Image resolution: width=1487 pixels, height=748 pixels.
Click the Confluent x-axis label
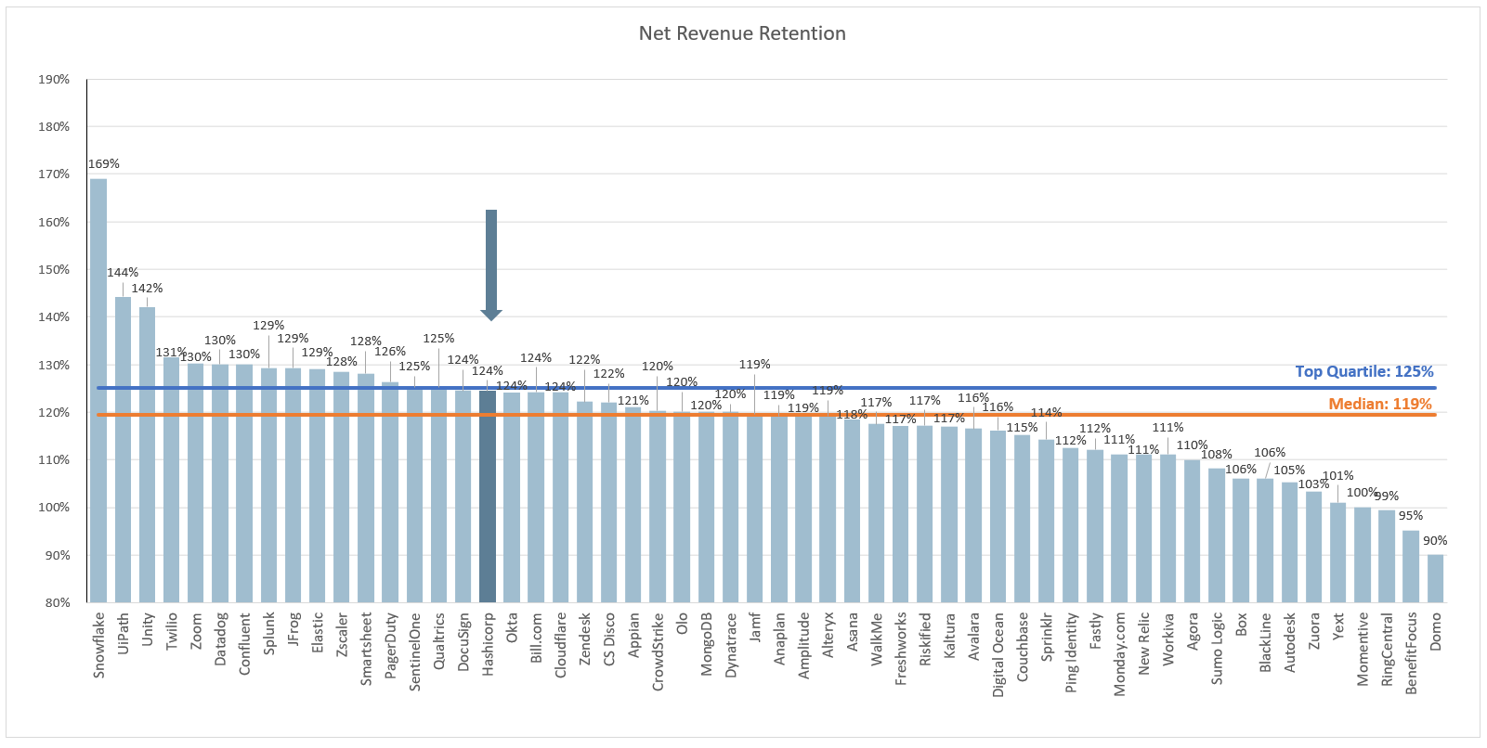coord(244,643)
